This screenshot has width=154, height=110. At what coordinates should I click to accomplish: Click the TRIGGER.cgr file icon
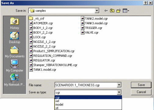pos(83,28)
